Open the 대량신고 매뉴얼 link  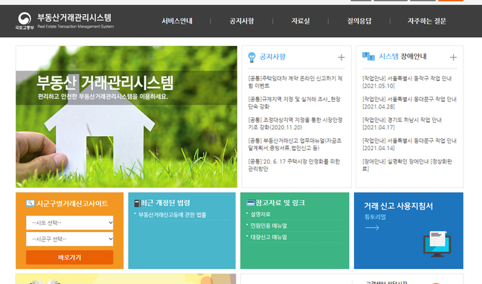point(269,237)
